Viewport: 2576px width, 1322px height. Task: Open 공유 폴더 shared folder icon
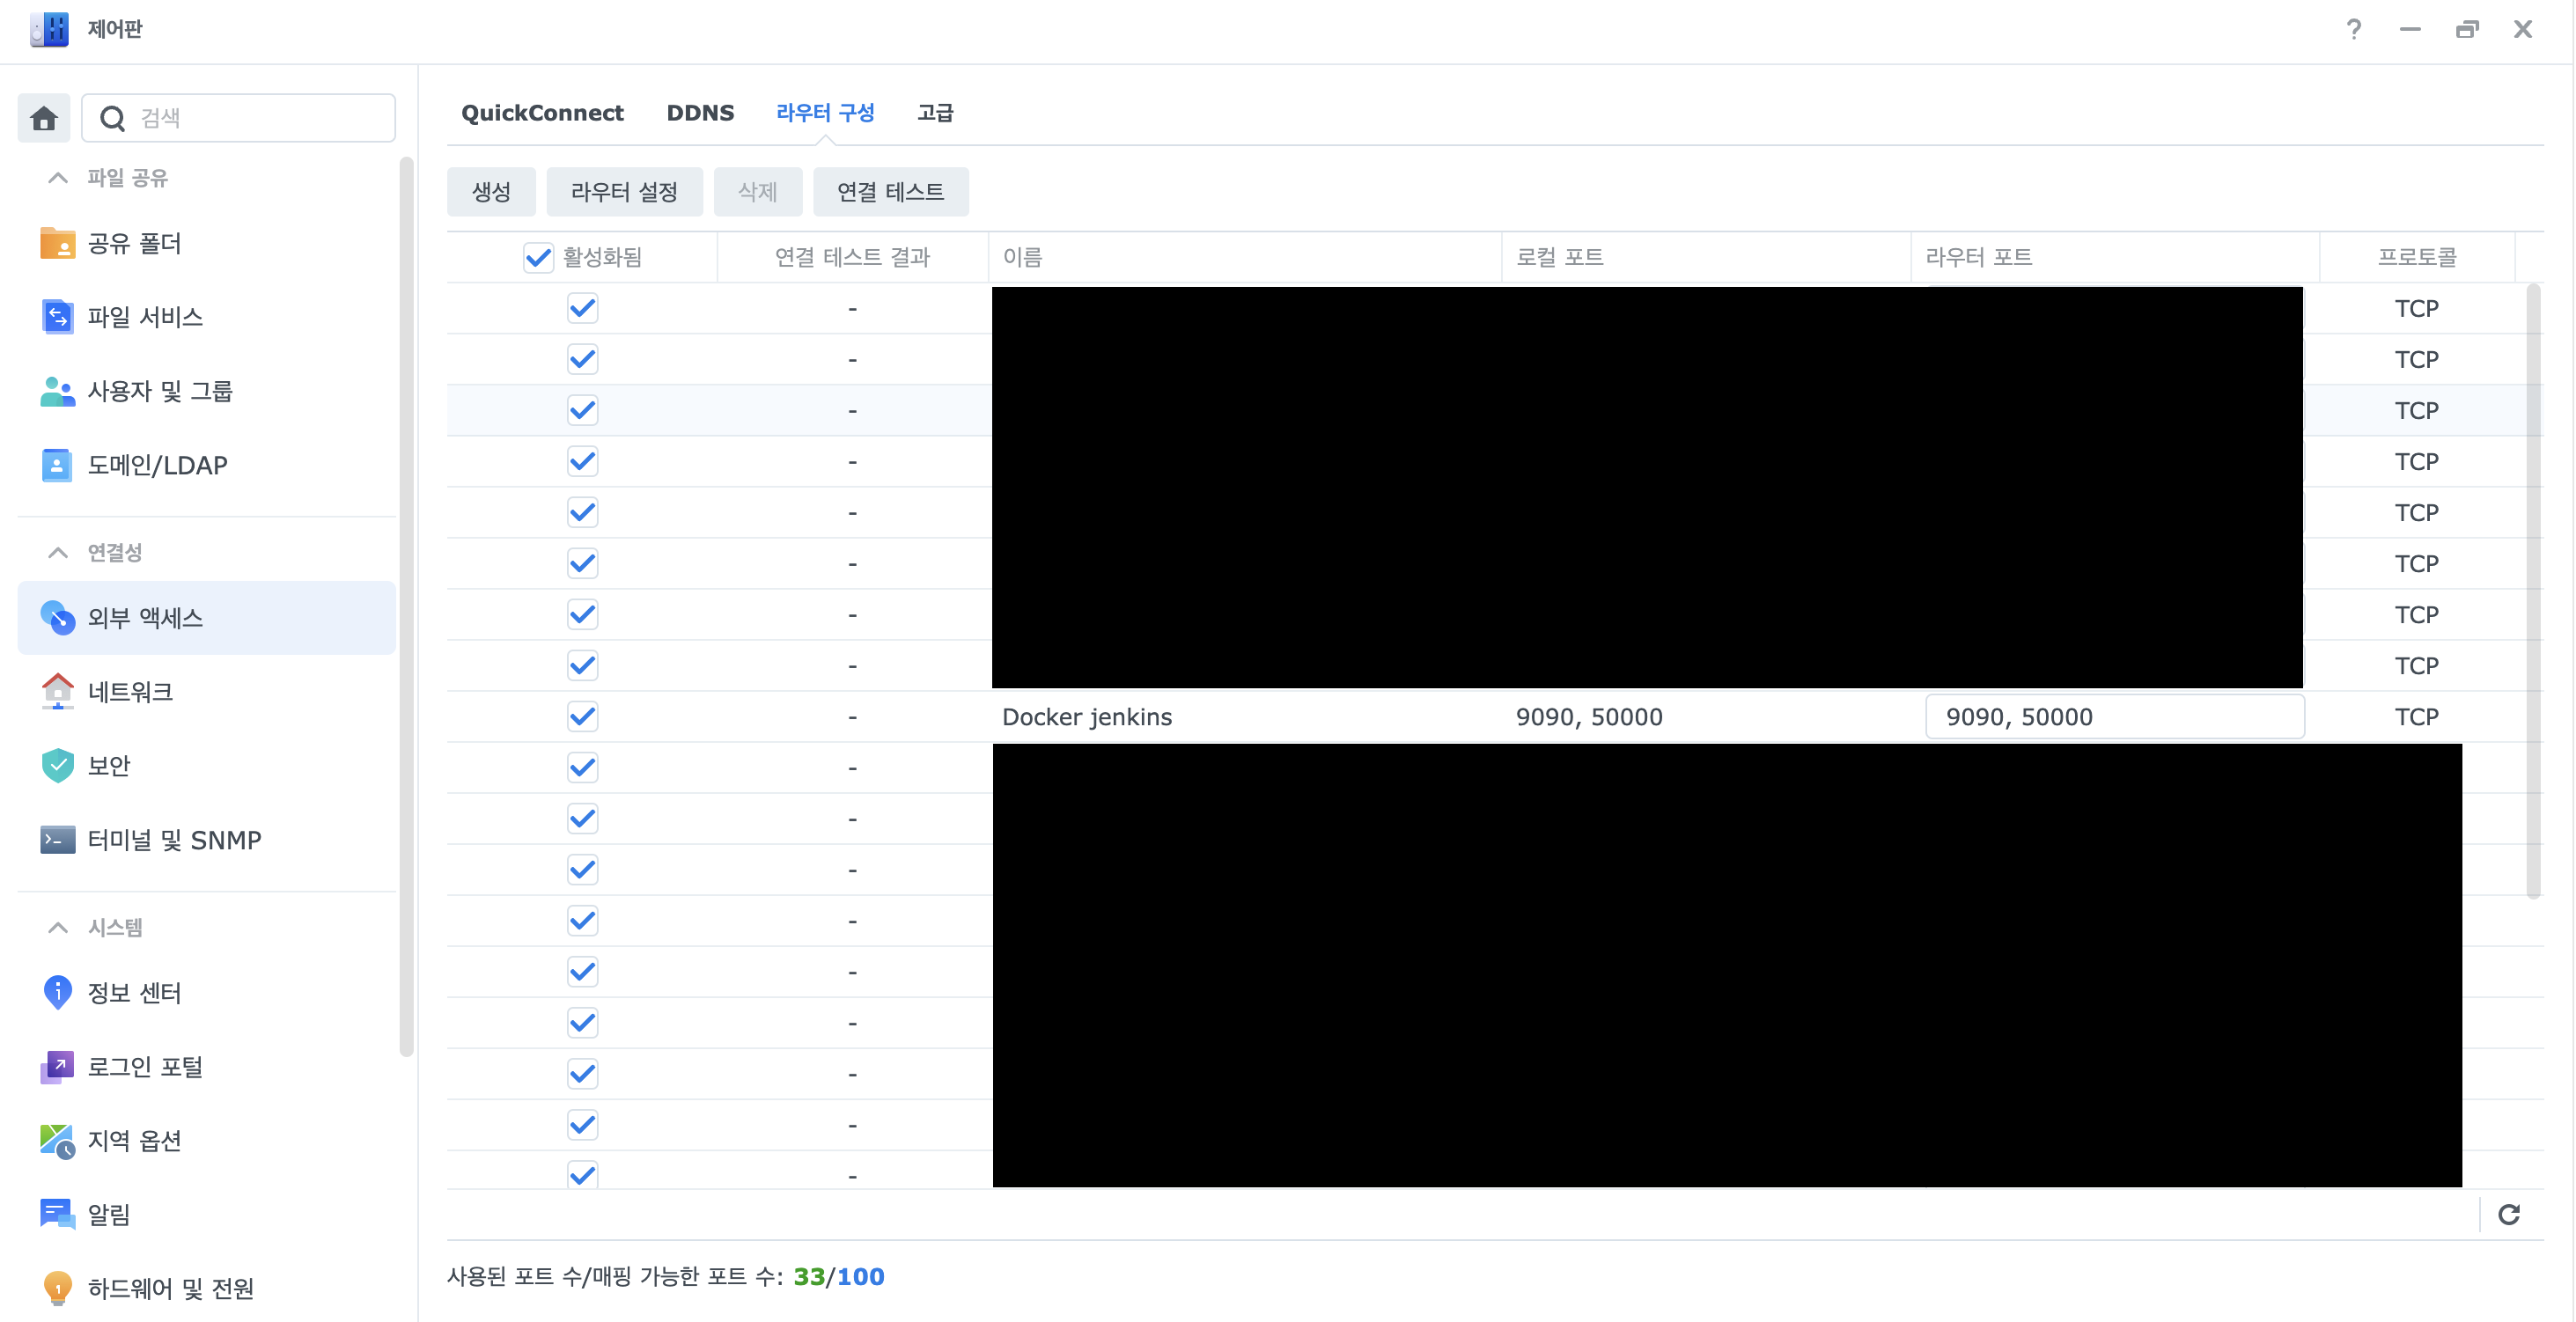(57, 243)
